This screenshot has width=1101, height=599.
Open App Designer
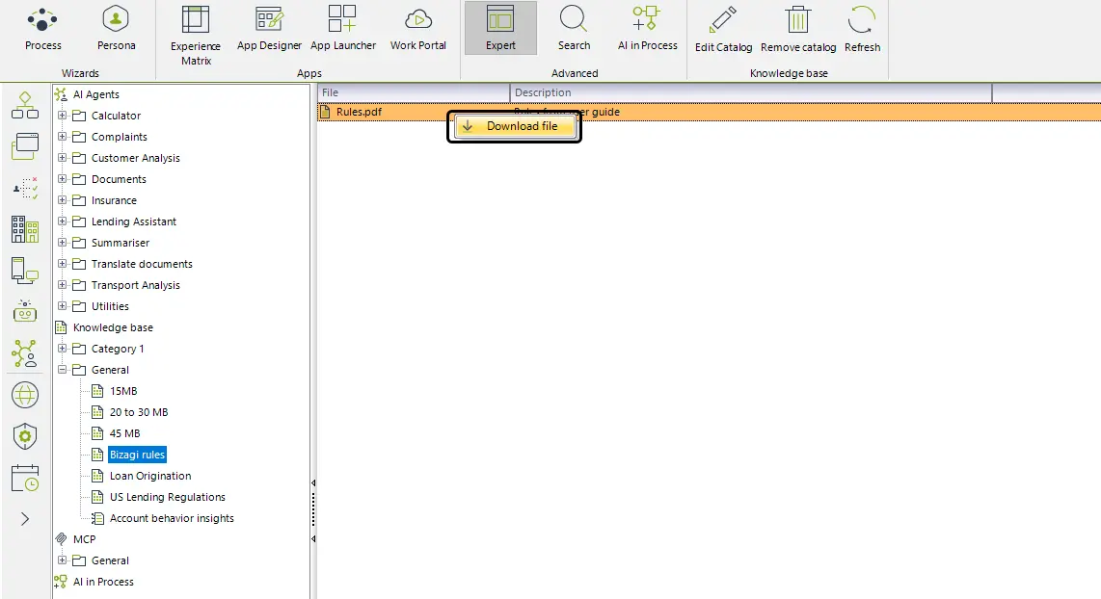coord(269,28)
